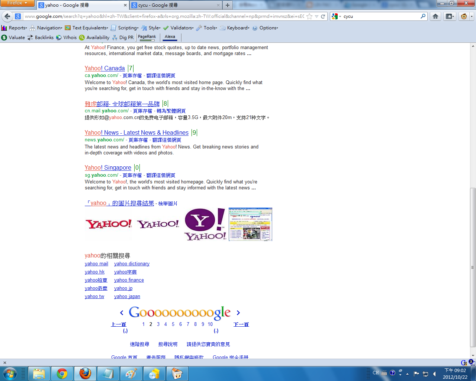The height and width of the screenshot is (381, 476).
Task: Open the yahoo japan related search
Action: coord(127,297)
